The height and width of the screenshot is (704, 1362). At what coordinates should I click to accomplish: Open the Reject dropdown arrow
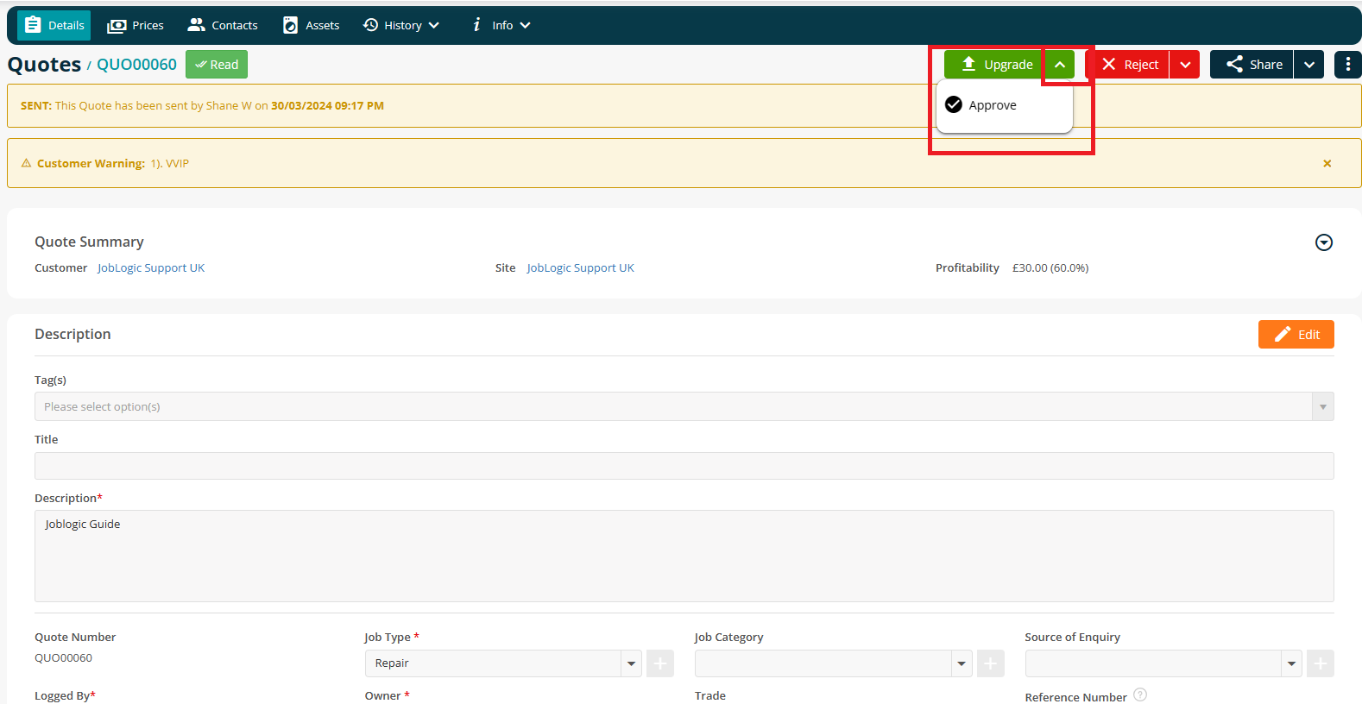[x=1185, y=65]
